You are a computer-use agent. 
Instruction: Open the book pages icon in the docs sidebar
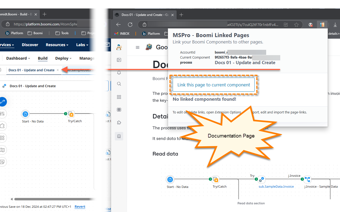(119, 136)
